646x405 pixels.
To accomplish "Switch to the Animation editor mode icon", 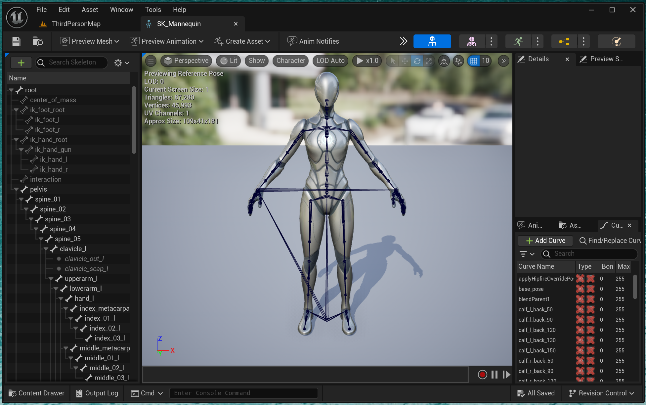I will (x=518, y=41).
